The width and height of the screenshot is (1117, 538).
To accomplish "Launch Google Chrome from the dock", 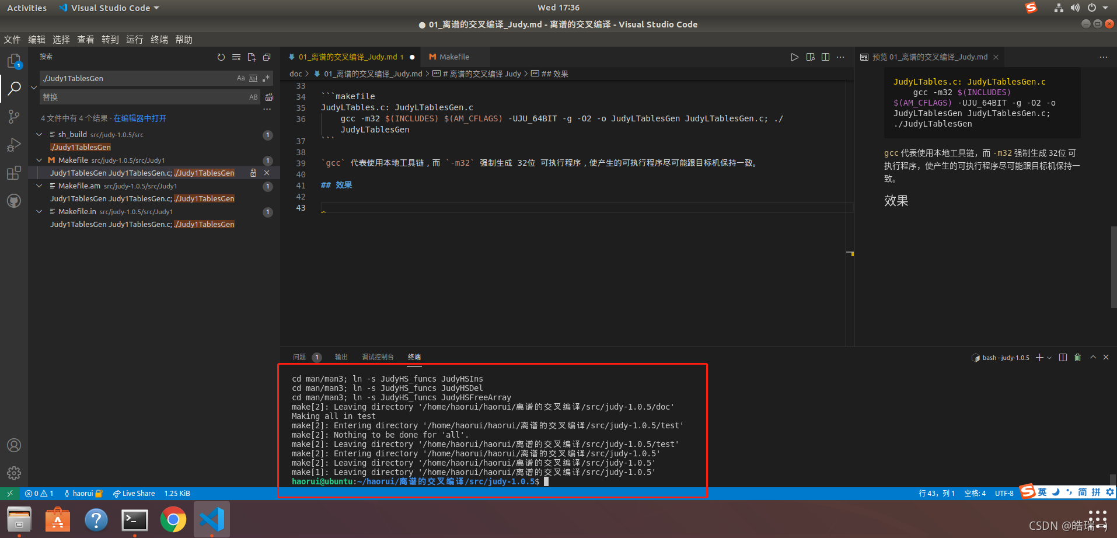I will [173, 519].
